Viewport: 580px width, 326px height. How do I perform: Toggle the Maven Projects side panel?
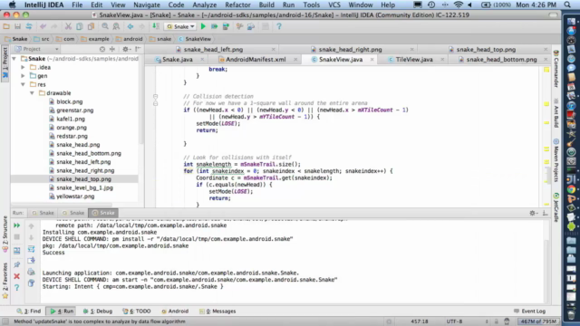(x=556, y=161)
